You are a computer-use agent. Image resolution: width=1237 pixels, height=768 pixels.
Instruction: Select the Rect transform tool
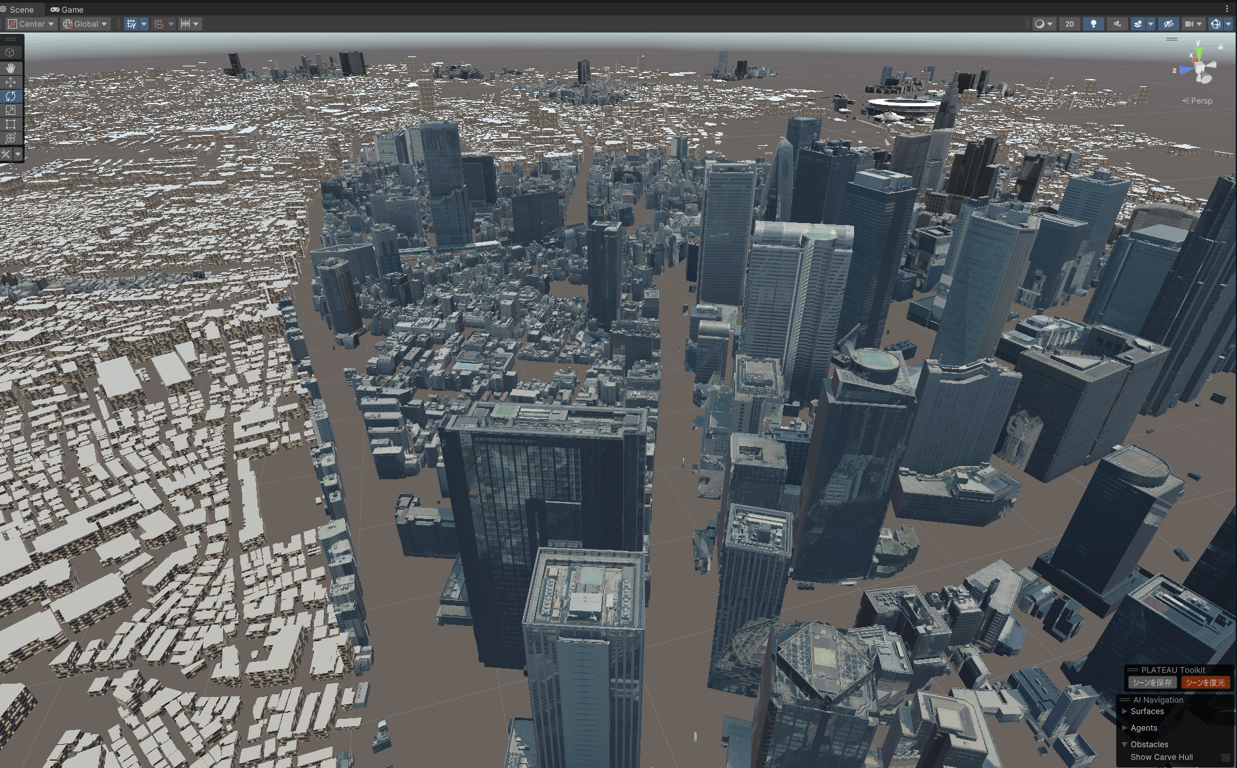11,124
